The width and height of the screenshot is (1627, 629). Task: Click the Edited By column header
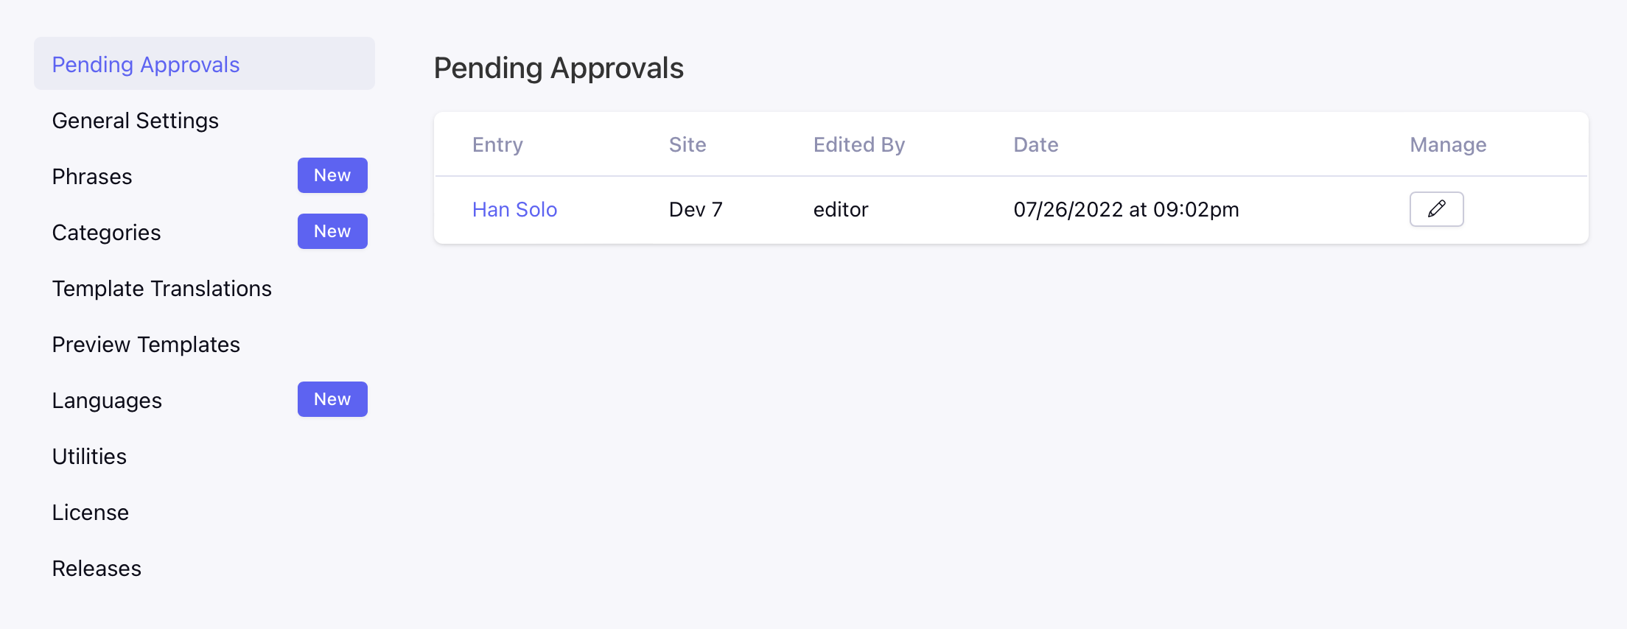pyautogui.click(x=859, y=144)
